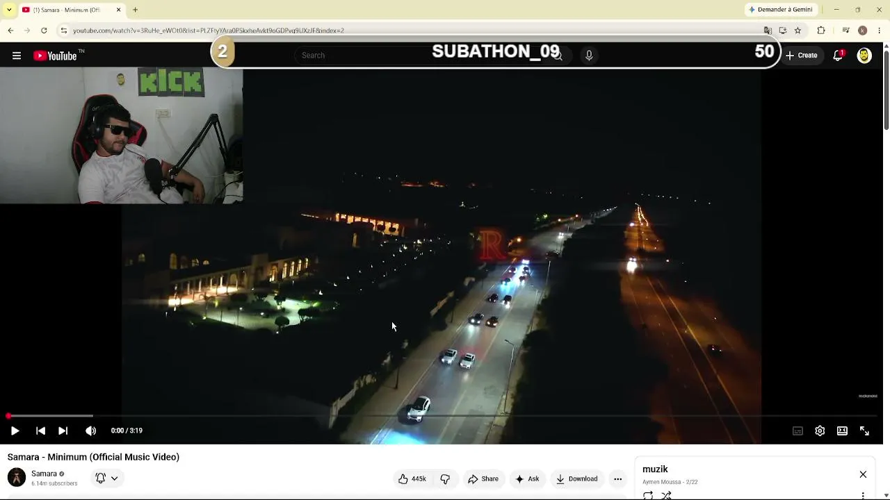The height and width of the screenshot is (500, 890).
Task: Start voice search with microphone icon
Action: (589, 56)
